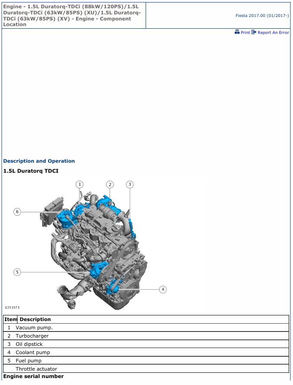Open the Report An Error link
This screenshot has width=293, height=385.
[273, 33]
